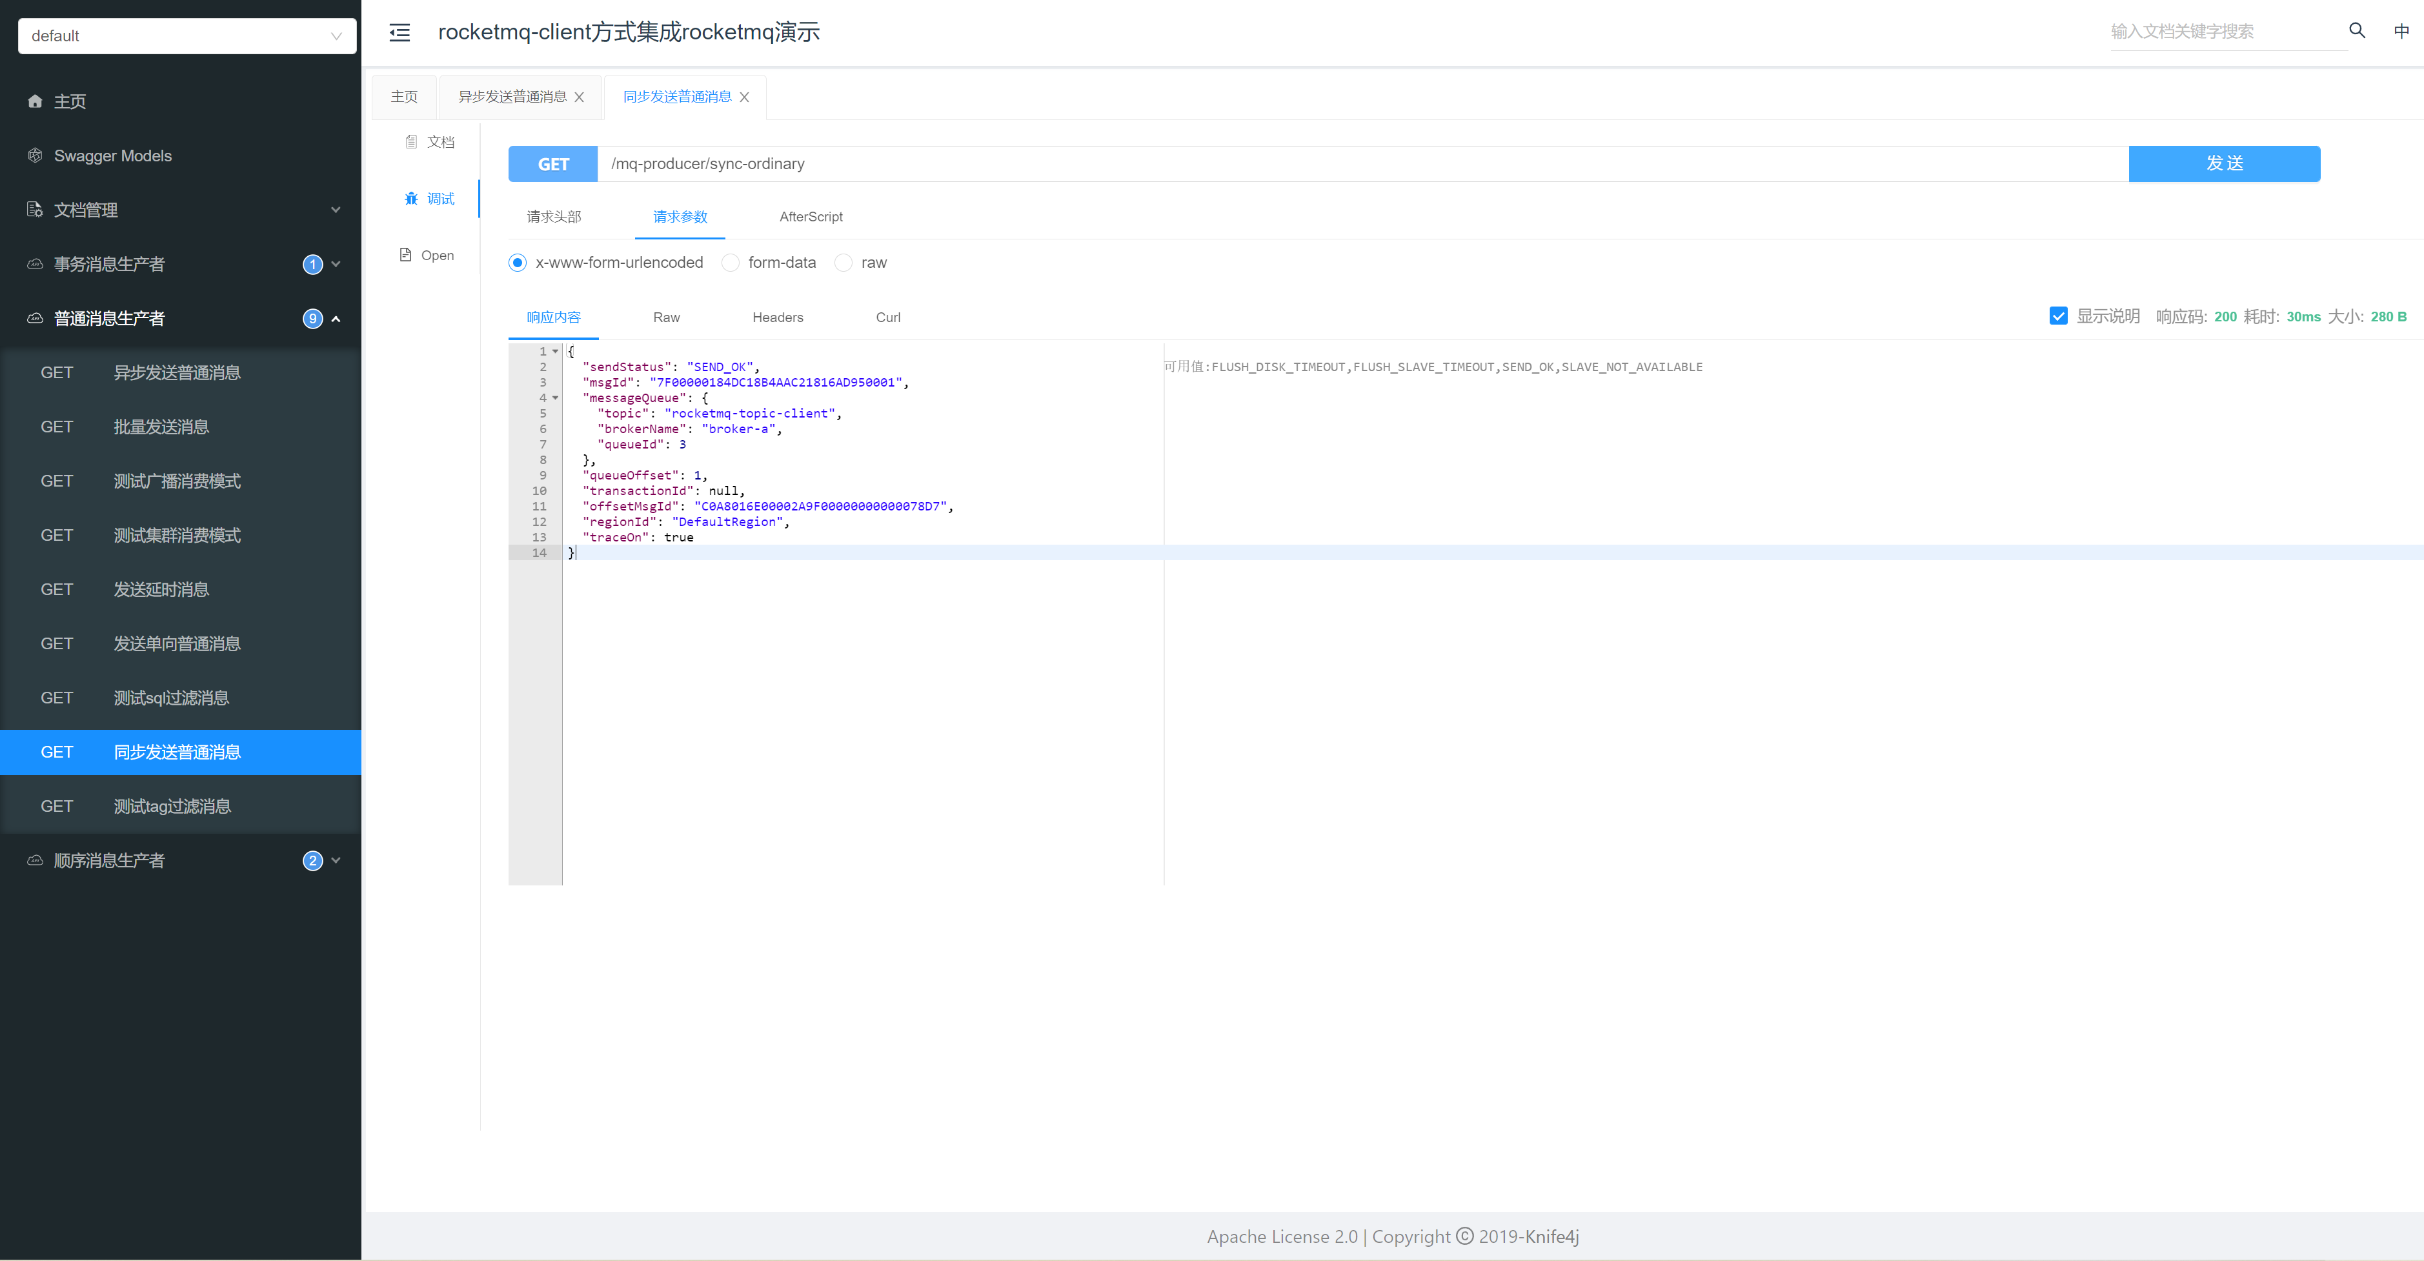Open 测试tag过滤消息 API
Viewport: 2424px width, 1261px height.
click(x=181, y=807)
